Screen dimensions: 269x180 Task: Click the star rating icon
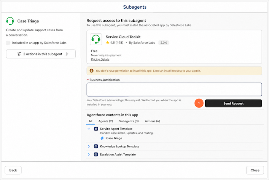pyautogui.click(x=108, y=42)
